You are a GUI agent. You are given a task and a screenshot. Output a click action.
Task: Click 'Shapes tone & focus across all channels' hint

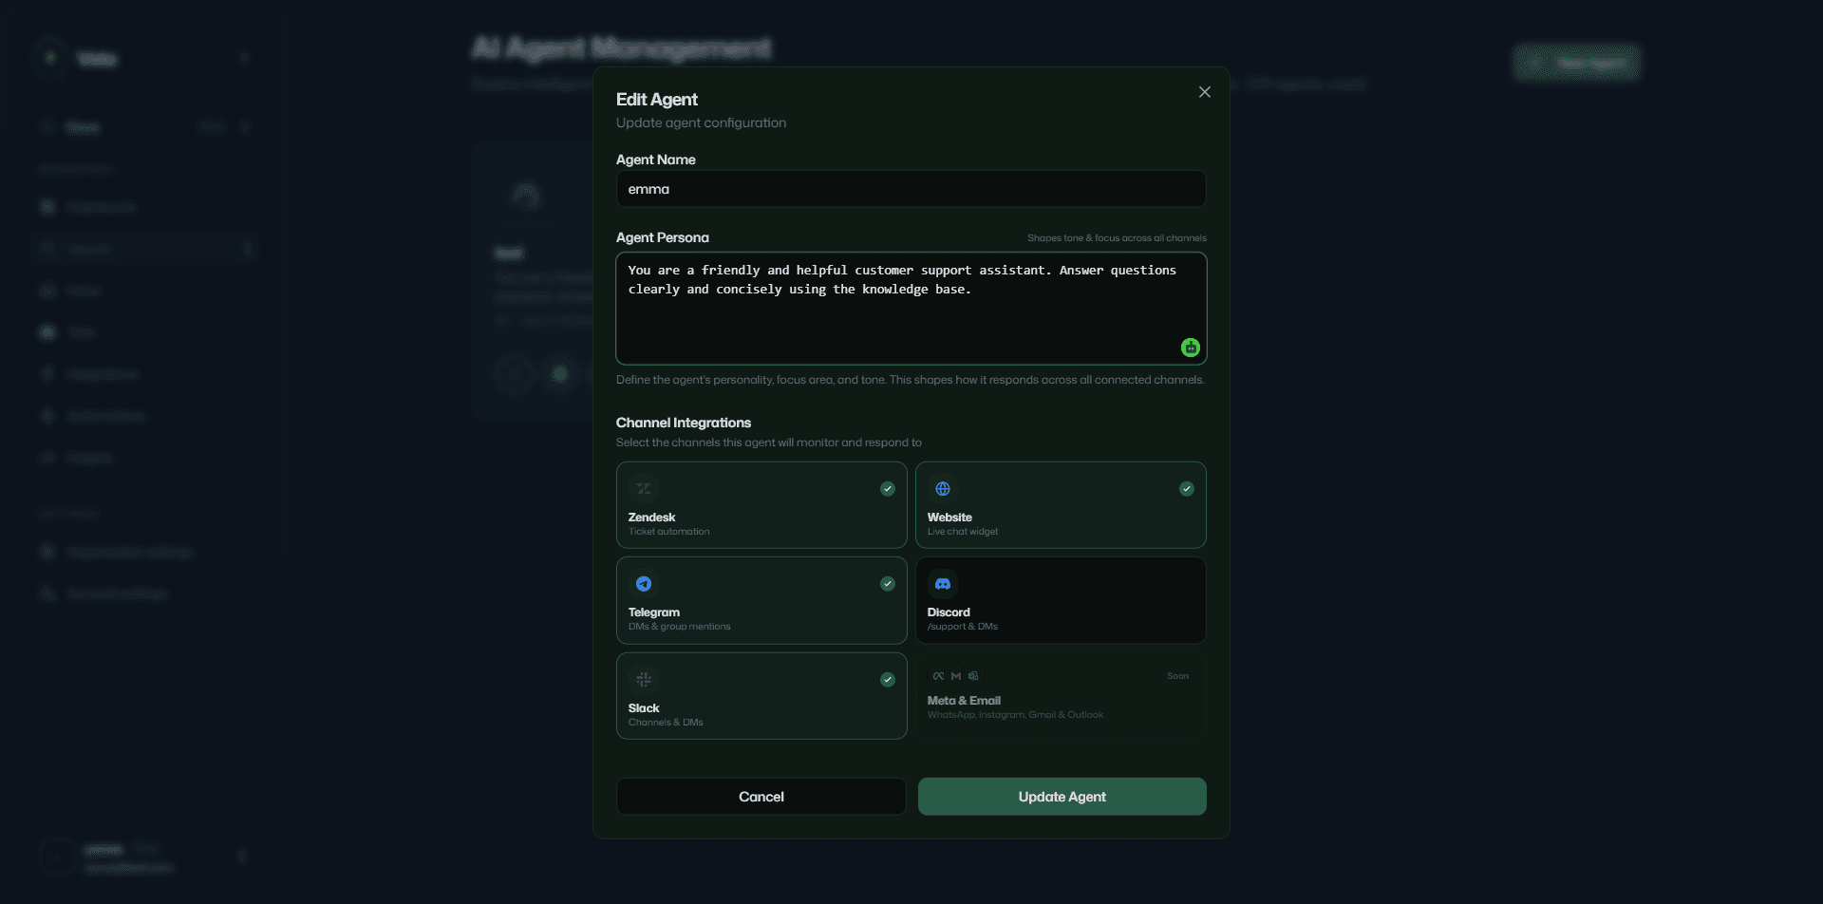(x=1117, y=238)
